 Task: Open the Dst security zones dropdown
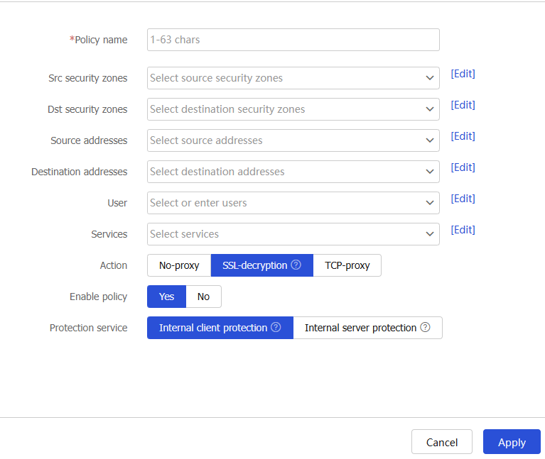(293, 109)
